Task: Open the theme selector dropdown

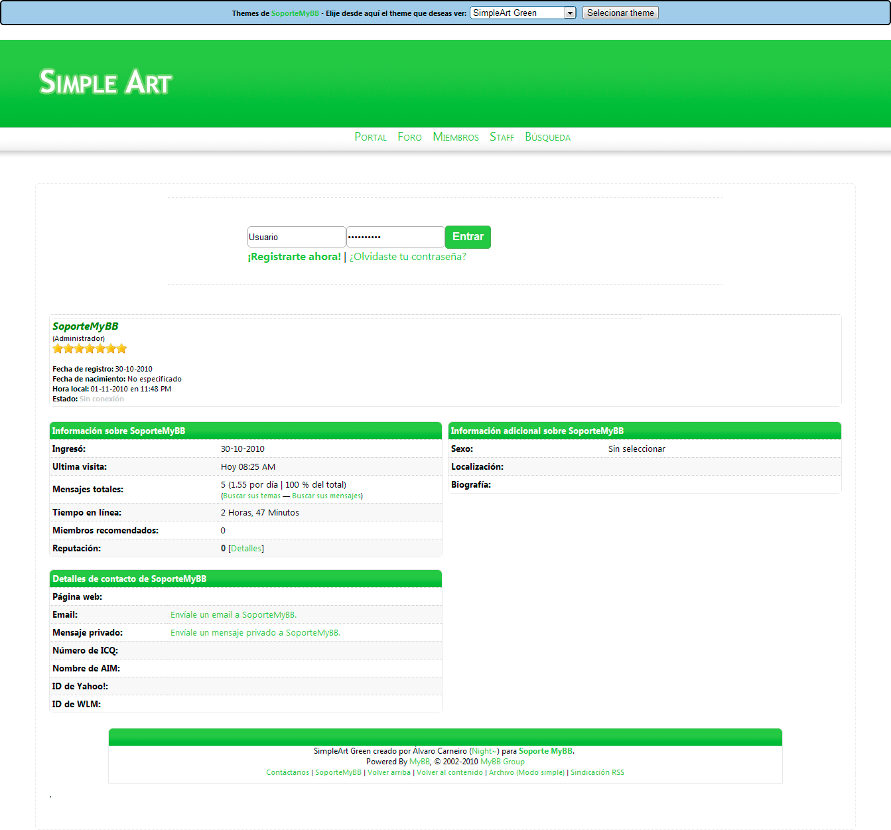Action: (x=522, y=13)
